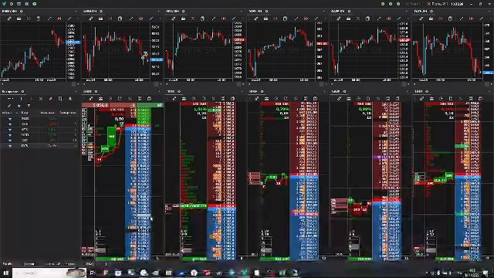This screenshot has width=494, height=278.
Task: Select the second chart panel title tab
Action: pos(91,12)
